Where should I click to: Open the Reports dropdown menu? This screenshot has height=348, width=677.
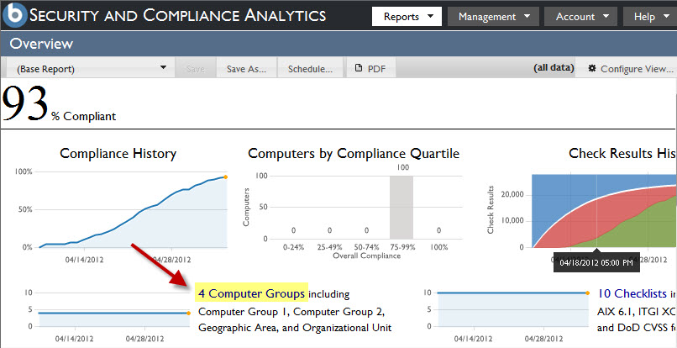tap(407, 16)
